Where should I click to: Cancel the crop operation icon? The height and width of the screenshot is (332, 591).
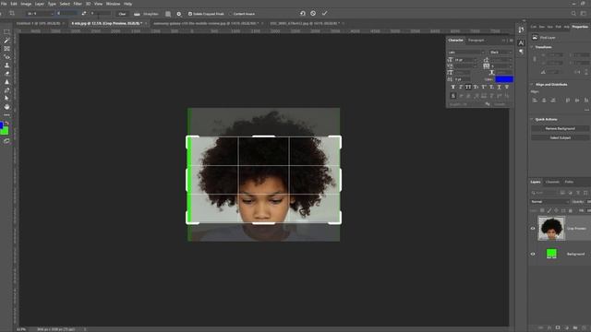[x=313, y=14]
